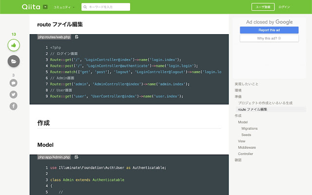The width and height of the screenshot is (312, 195).
Task: Click the ログイン link
Action: coord(284,7)
